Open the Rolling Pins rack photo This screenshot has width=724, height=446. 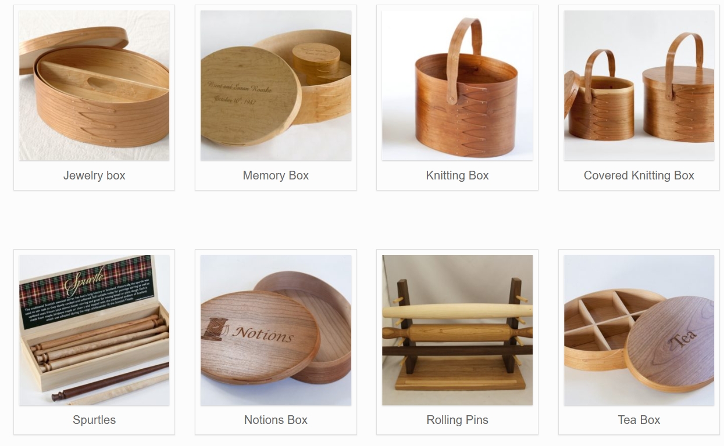[457, 330]
